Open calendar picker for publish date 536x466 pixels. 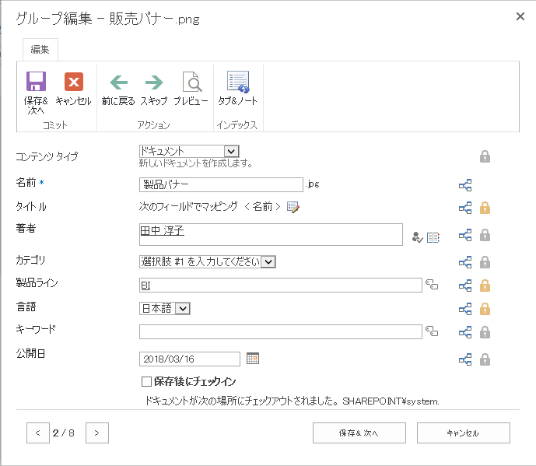252,359
